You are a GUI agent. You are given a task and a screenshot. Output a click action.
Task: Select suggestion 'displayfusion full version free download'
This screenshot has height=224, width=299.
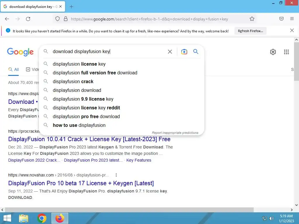click(121, 73)
